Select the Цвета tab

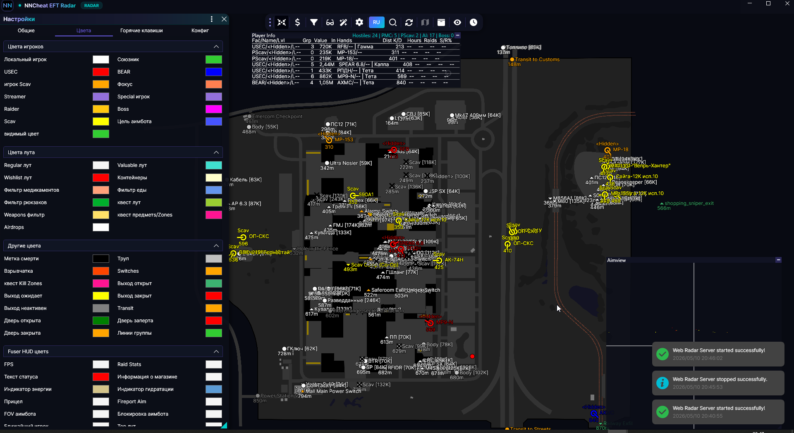[x=84, y=31]
